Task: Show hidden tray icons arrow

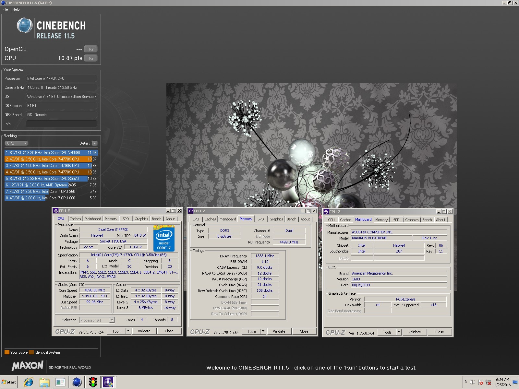Action: tap(465, 382)
